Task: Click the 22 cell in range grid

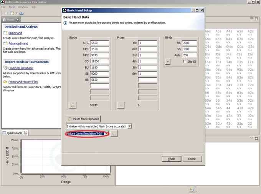Action: [x=250, y=125]
